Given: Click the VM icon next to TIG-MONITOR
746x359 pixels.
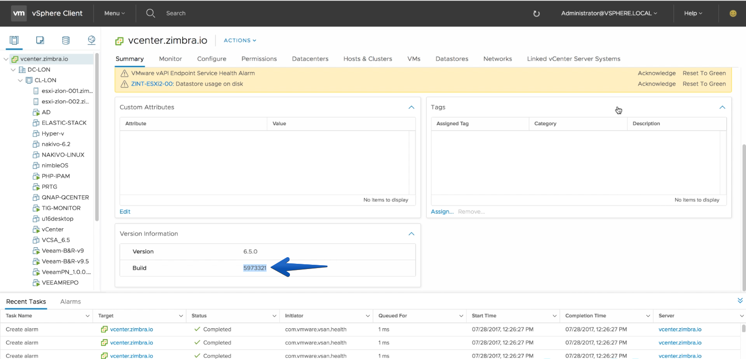Looking at the screenshot, I should pos(36,208).
